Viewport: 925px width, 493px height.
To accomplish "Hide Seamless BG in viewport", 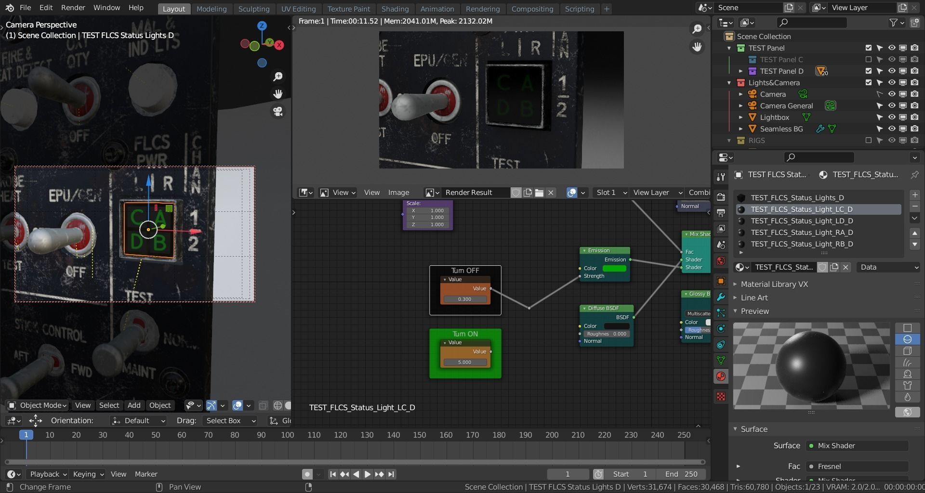I will point(891,129).
